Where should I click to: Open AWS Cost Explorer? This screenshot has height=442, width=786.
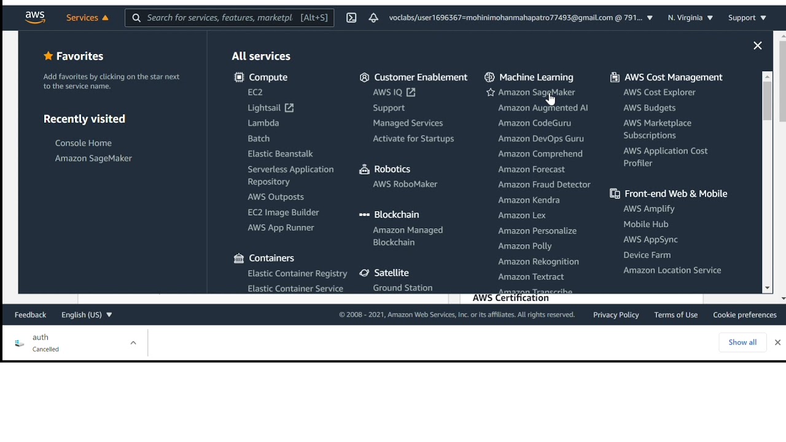point(660,92)
